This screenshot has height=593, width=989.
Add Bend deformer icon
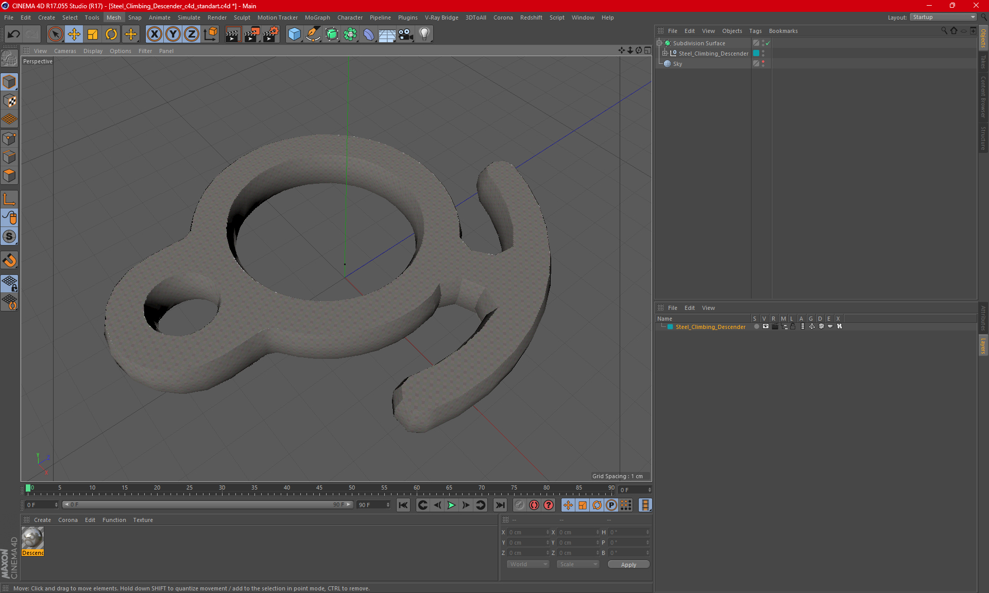click(x=369, y=34)
